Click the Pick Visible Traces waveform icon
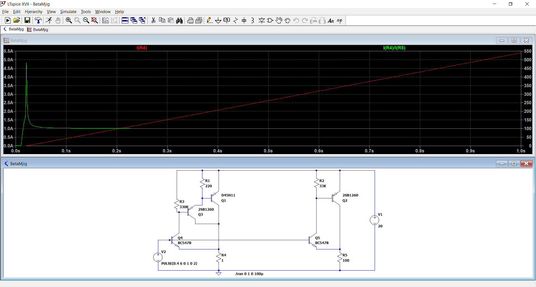 pyautogui.click(x=106, y=20)
